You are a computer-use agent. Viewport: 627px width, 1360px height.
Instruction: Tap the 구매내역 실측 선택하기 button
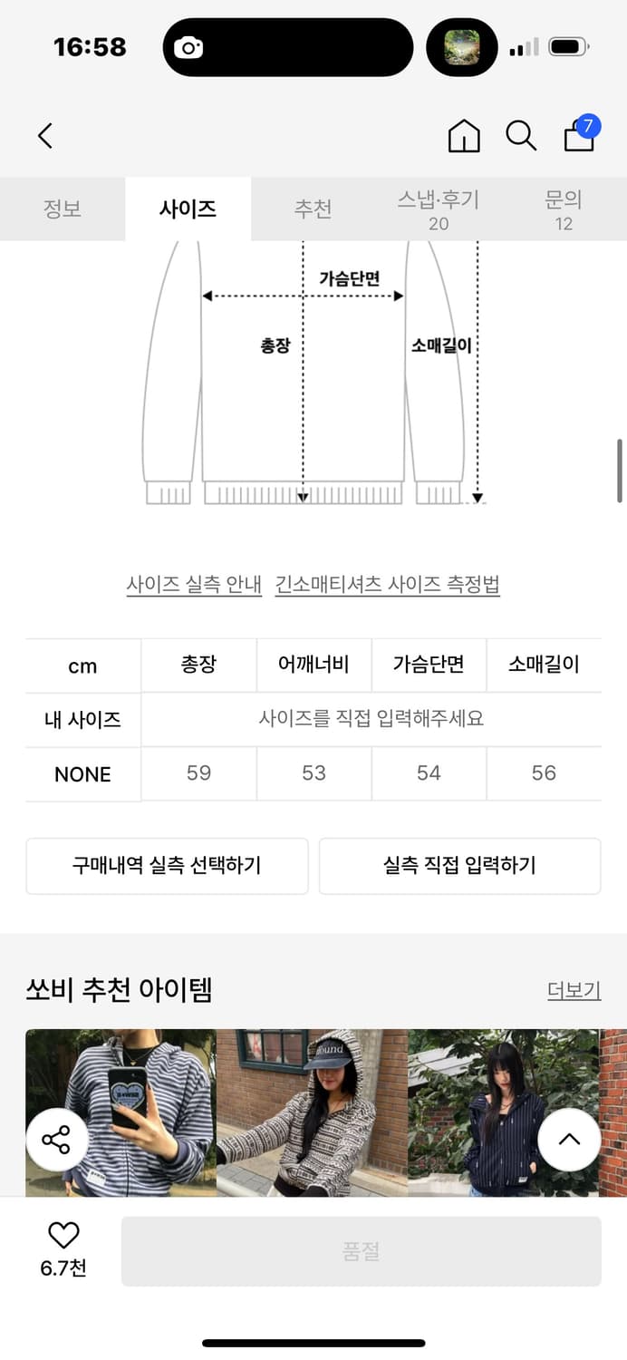pyautogui.click(x=167, y=866)
